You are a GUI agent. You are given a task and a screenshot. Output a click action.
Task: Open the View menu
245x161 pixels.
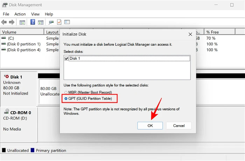[x=35, y=14]
